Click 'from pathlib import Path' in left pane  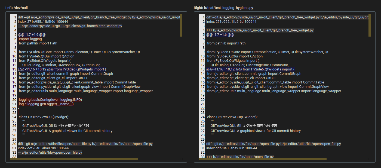point(38,43)
